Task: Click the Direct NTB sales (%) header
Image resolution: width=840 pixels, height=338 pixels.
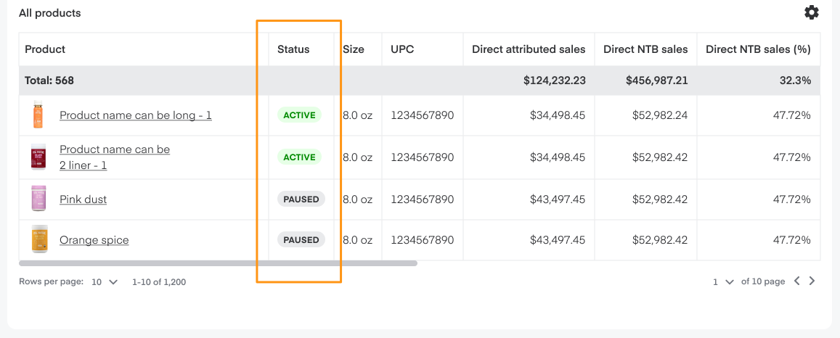Action: pyautogui.click(x=758, y=49)
